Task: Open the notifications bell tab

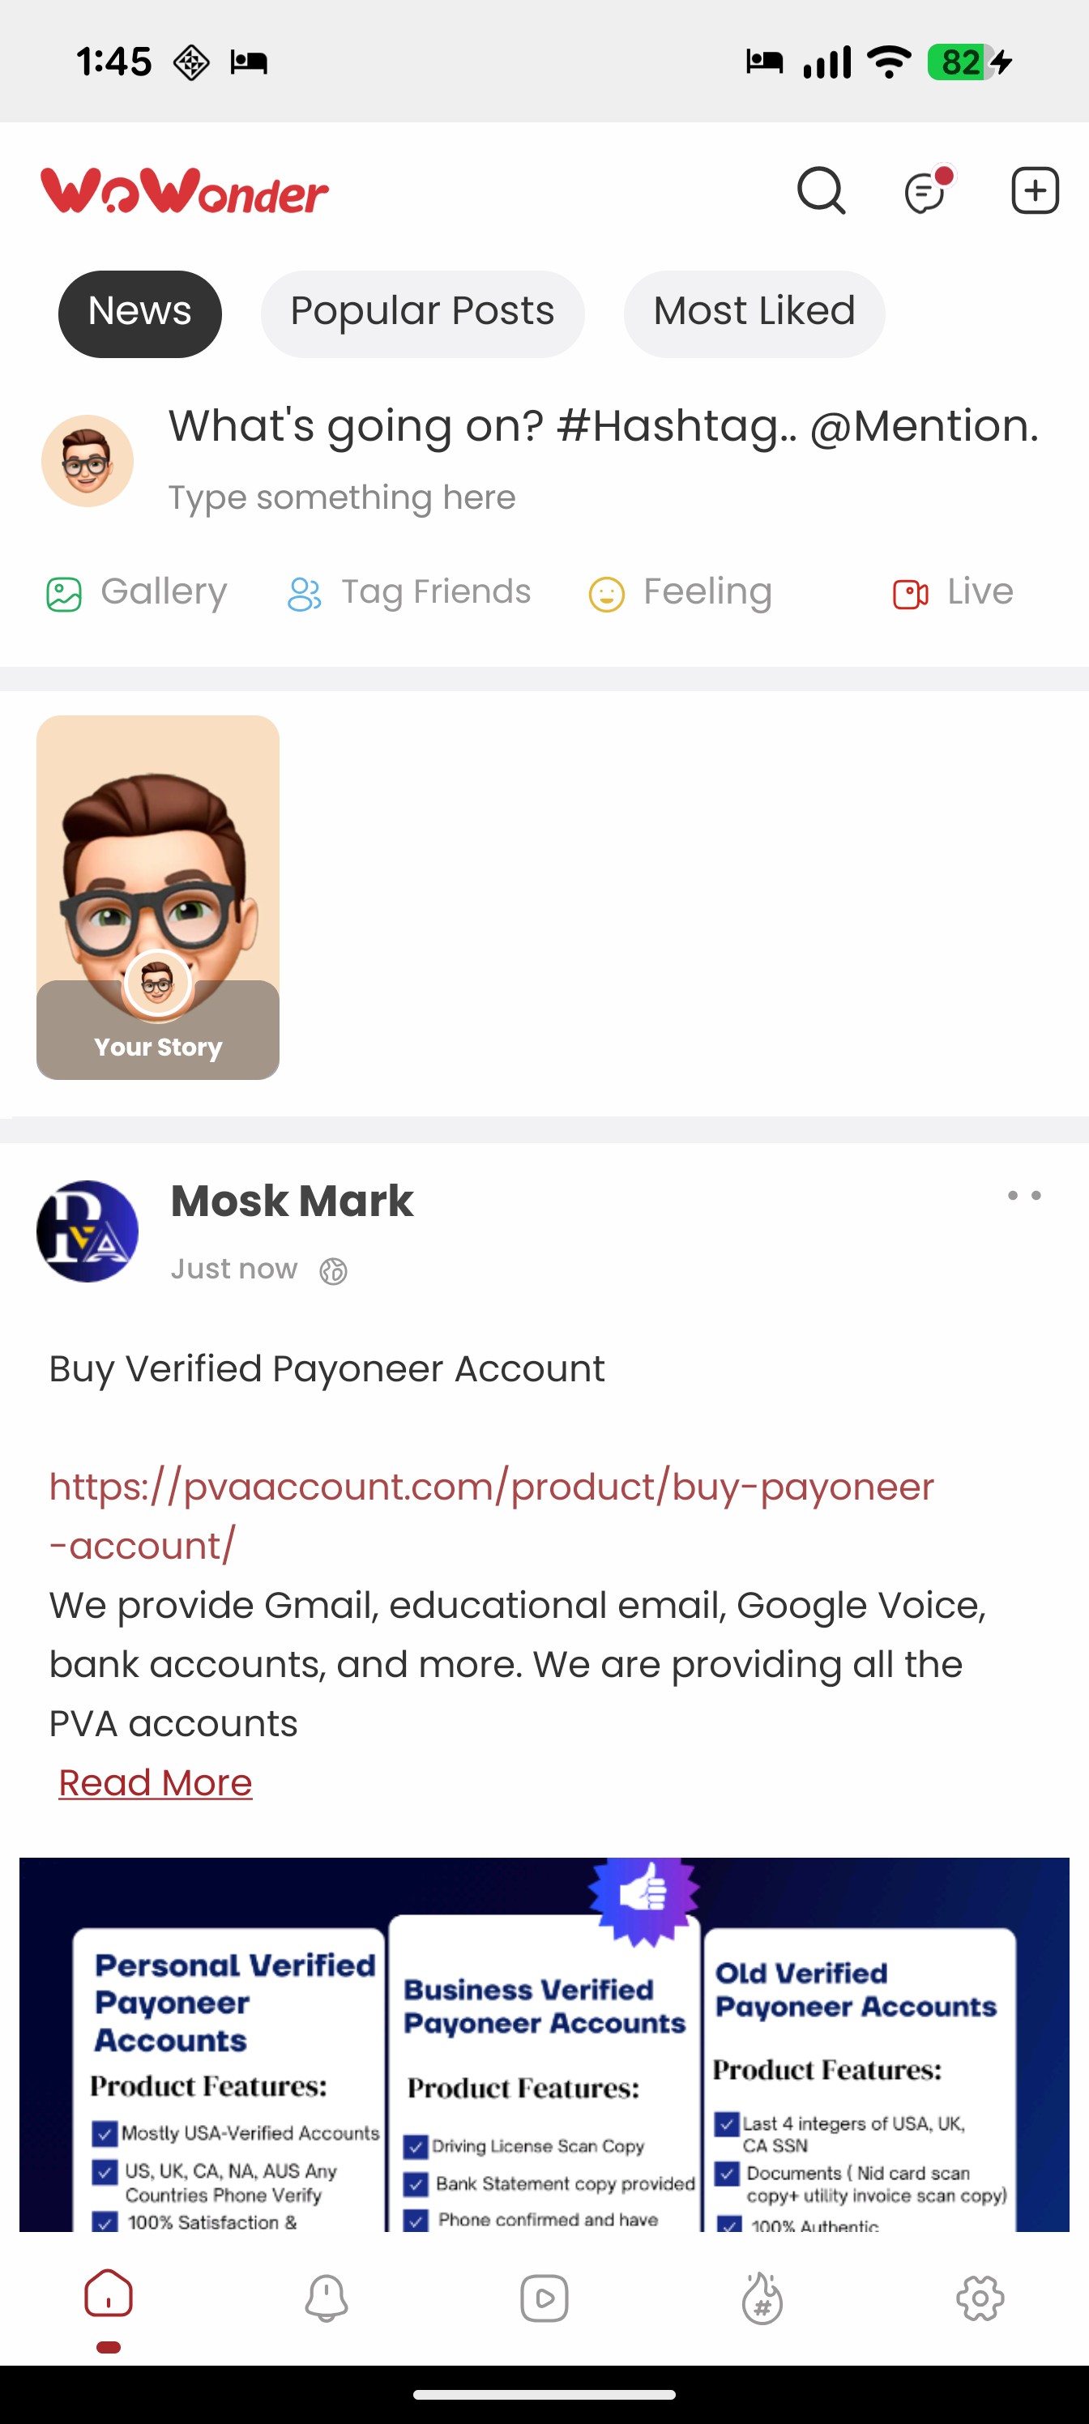Action: tap(327, 2298)
